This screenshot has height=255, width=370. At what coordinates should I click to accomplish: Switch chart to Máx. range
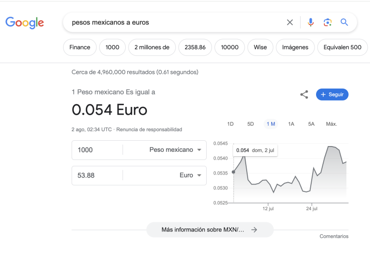click(331, 124)
